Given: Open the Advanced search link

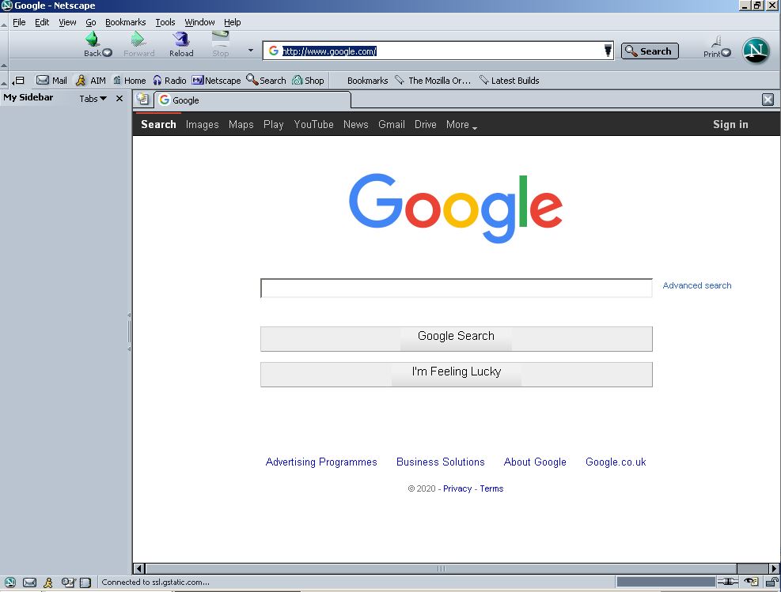Looking at the screenshot, I should pos(696,285).
